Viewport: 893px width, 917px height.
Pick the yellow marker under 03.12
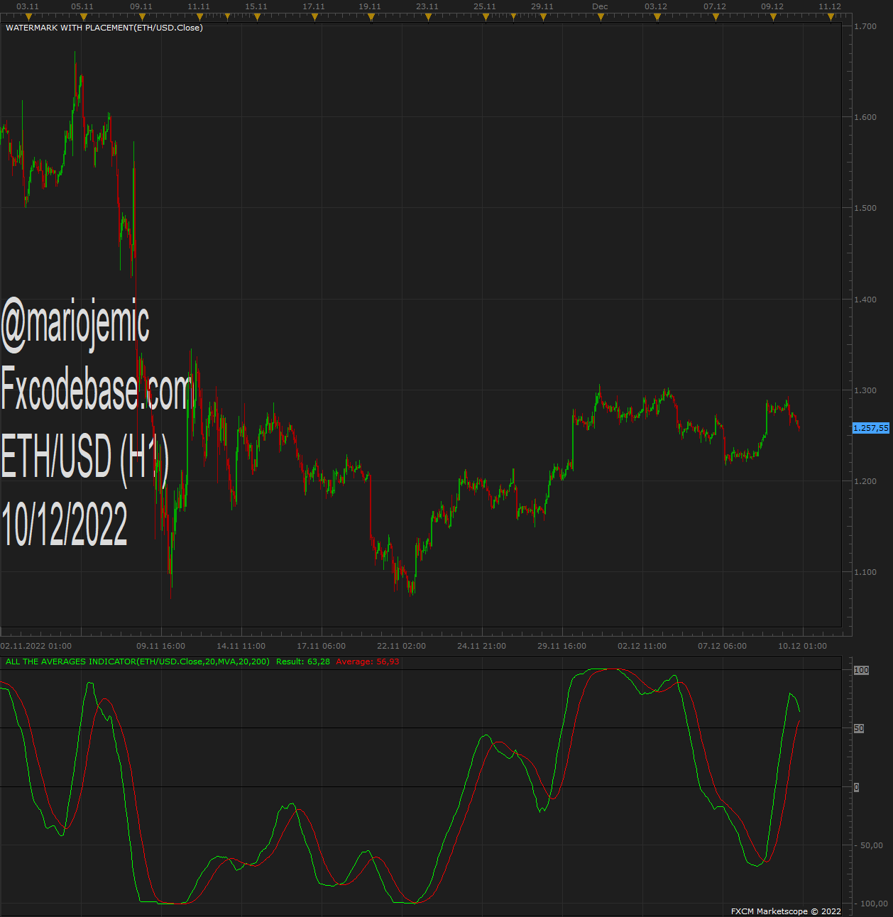657,17
